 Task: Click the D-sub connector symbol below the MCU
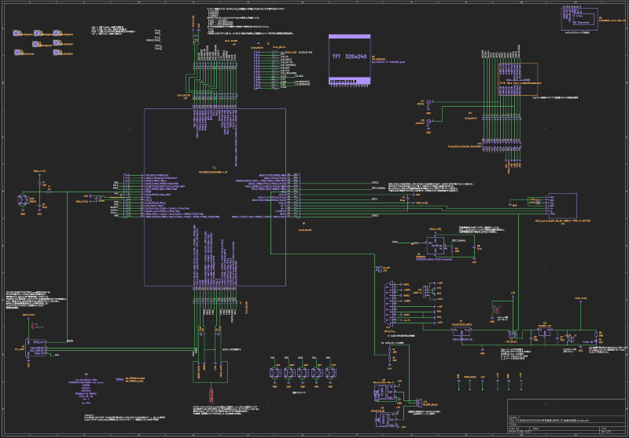[389, 301]
